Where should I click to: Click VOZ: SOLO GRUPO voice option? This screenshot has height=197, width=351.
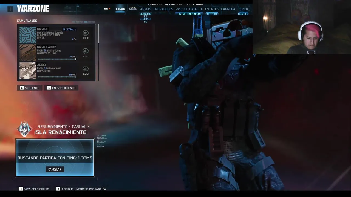tap(36, 189)
